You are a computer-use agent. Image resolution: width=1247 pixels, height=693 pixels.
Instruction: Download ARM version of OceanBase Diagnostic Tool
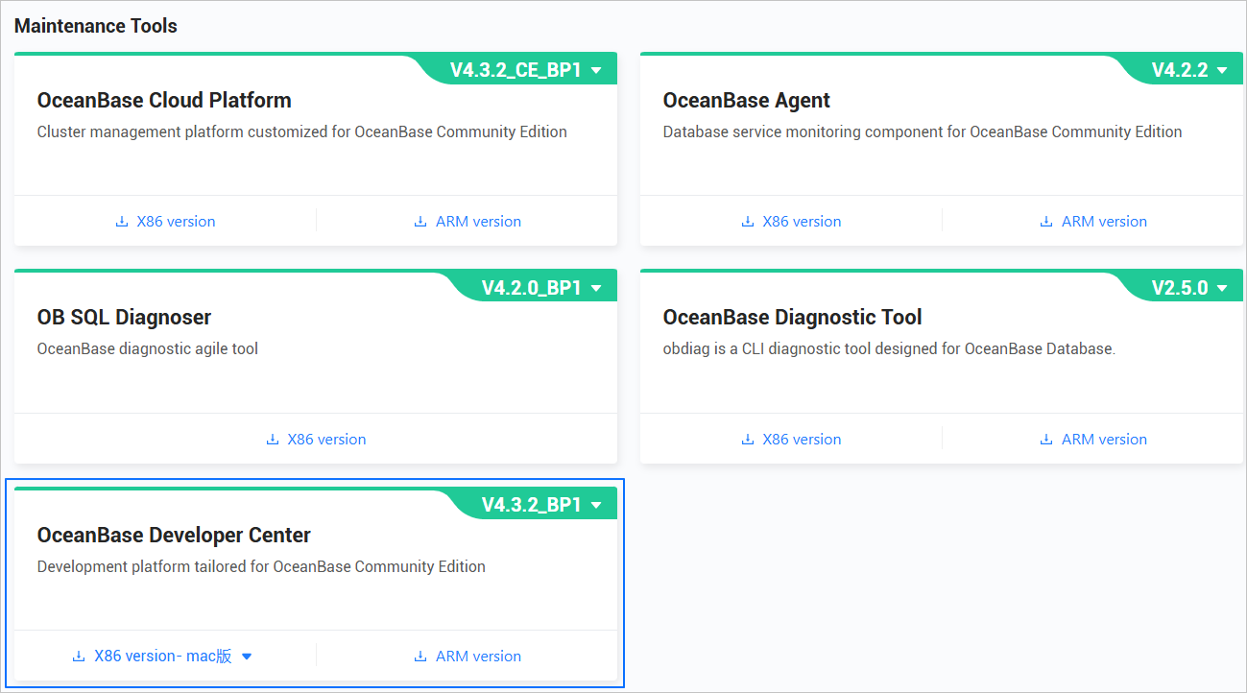(1104, 440)
